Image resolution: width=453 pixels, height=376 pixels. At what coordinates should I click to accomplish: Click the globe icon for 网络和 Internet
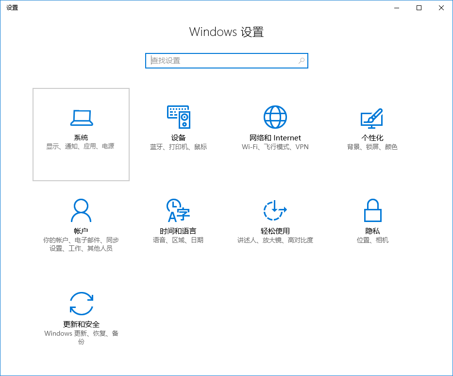tap(275, 117)
